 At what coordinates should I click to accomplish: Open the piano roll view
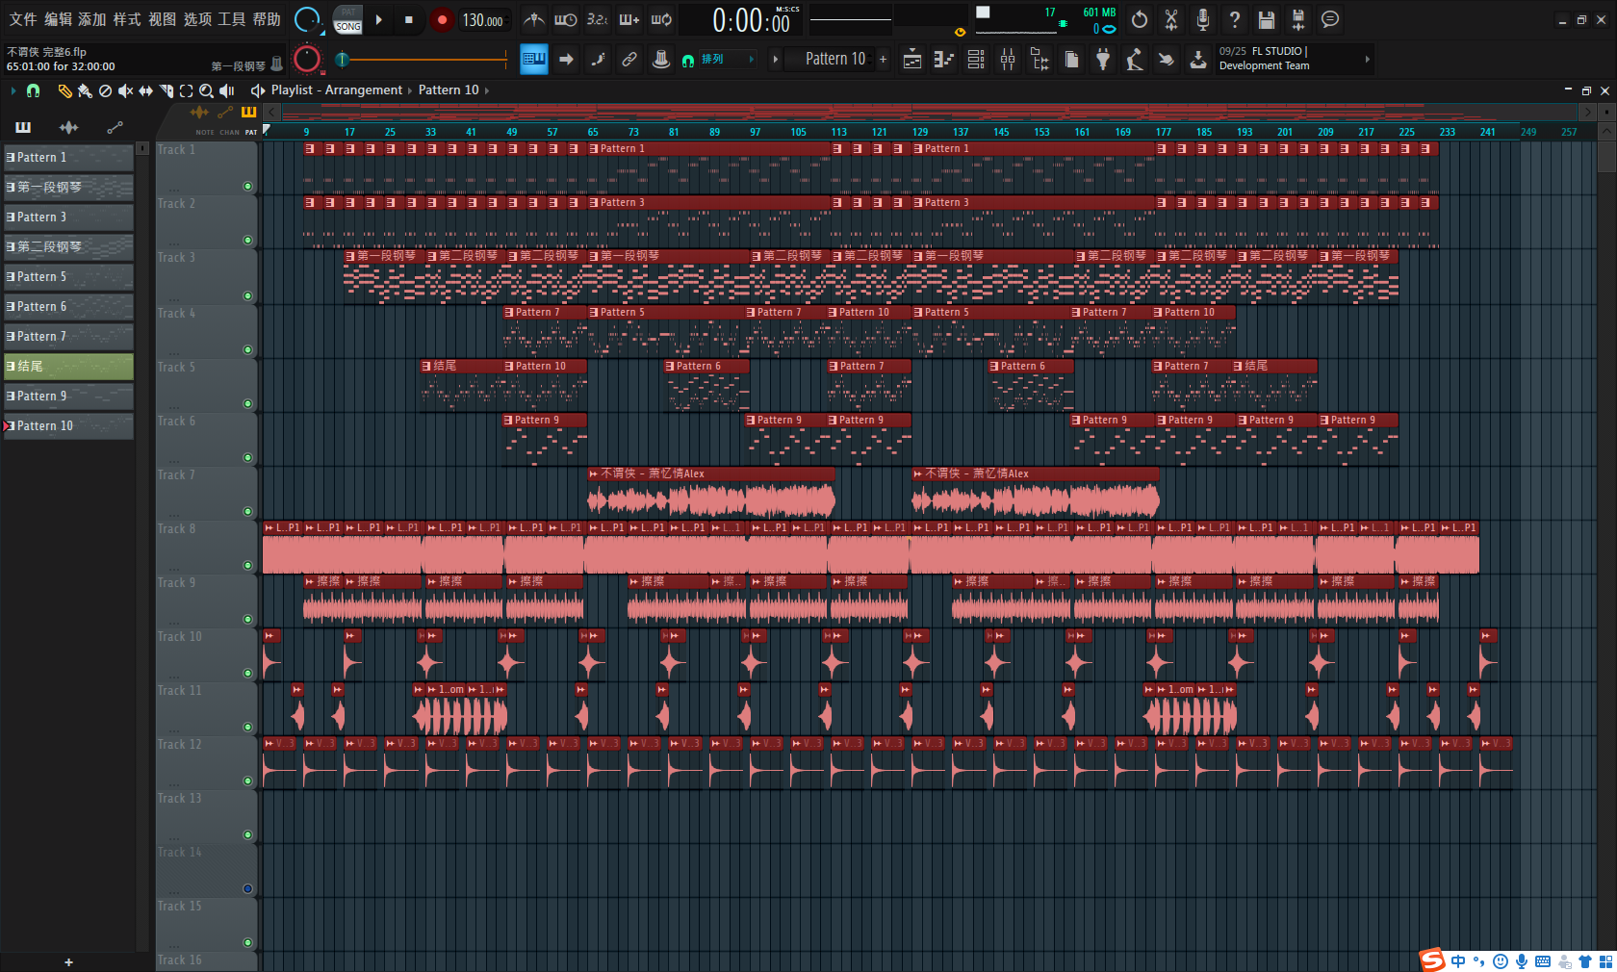[x=943, y=60]
